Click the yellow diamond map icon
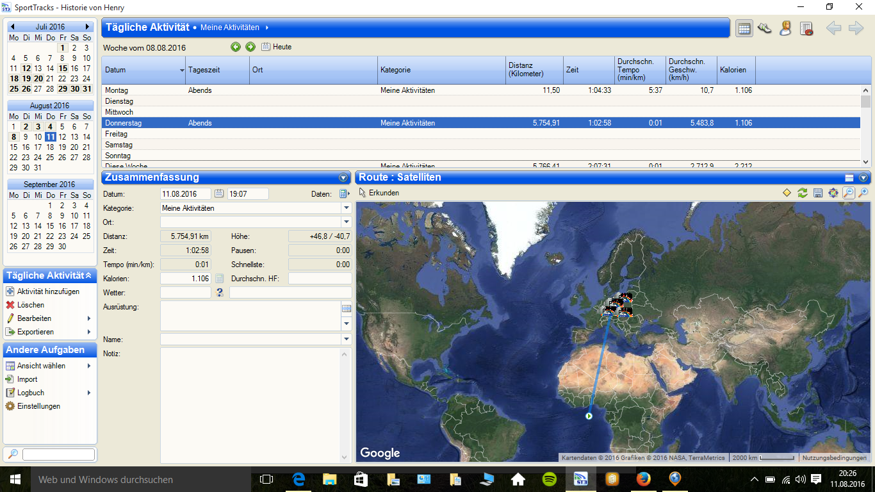The height and width of the screenshot is (492, 875). click(787, 193)
